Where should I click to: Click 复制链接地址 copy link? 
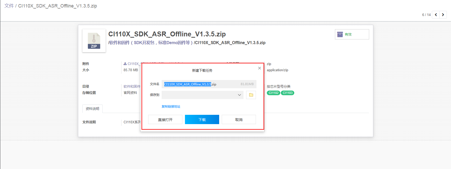pyautogui.click(x=171, y=107)
